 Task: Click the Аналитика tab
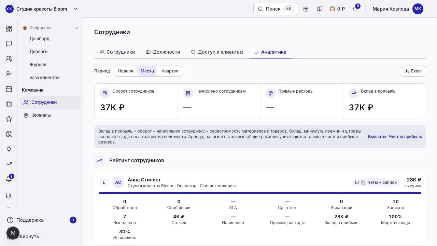pos(270,52)
